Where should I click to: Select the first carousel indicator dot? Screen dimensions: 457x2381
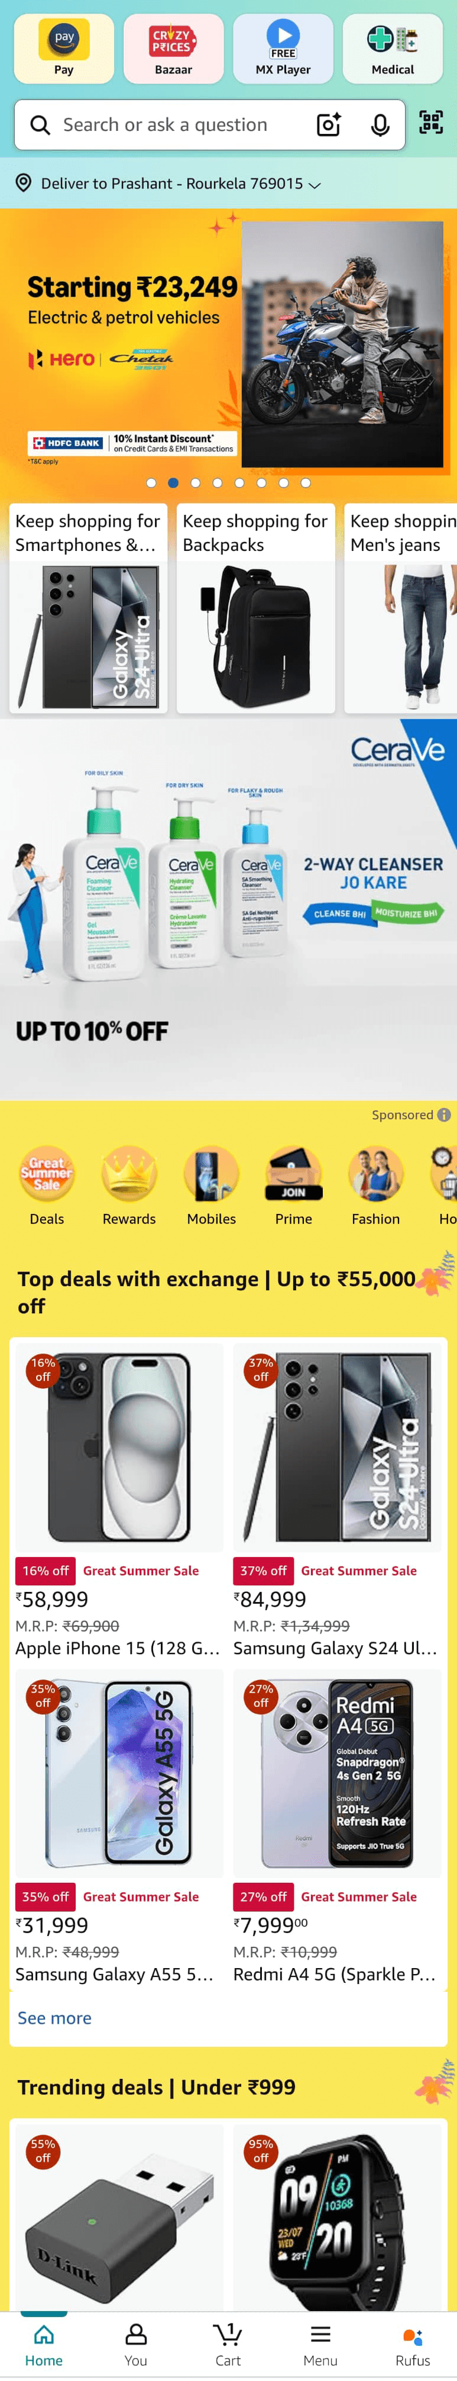tap(151, 482)
